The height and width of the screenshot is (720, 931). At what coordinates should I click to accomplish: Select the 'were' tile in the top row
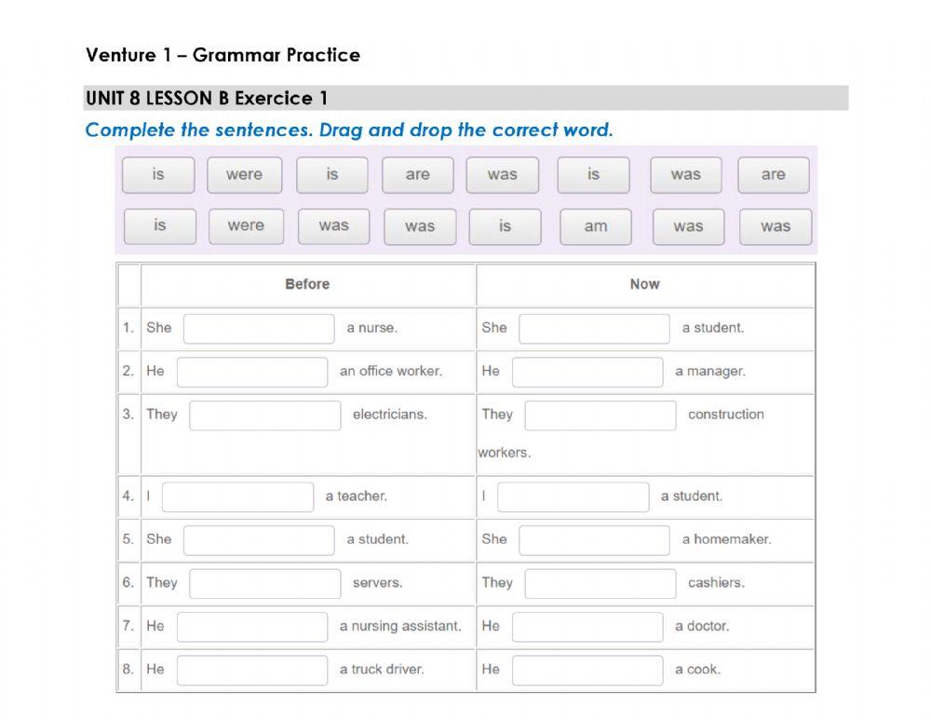pos(244,175)
